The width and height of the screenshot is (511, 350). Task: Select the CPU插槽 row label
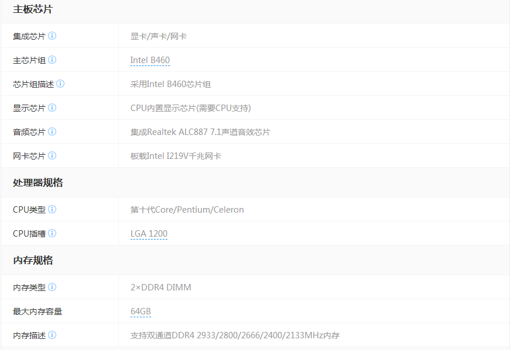pos(29,234)
